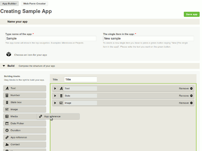Click the Building blocks heading
The image size is (202, 151).
12,76
